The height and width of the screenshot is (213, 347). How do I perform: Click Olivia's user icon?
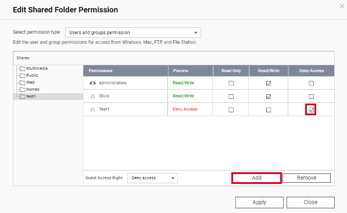pos(93,96)
